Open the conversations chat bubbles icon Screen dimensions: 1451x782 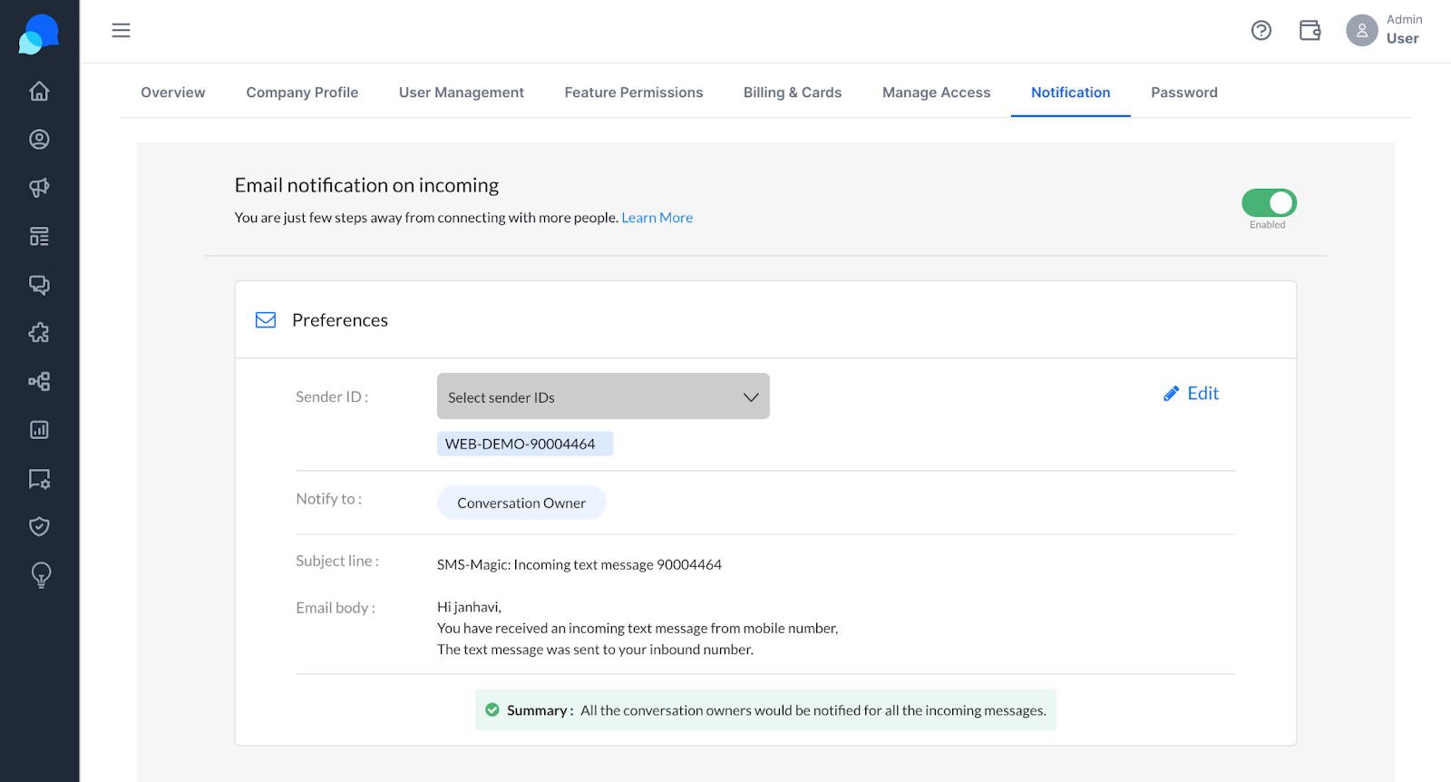click(x=39, y=285)
